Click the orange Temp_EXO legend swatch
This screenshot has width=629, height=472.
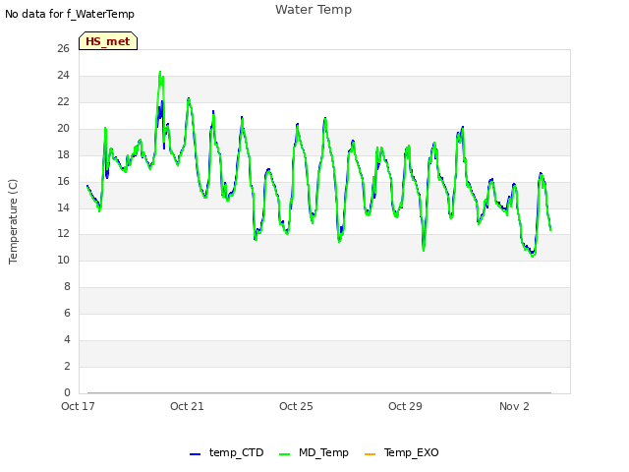tap(370, 454)
